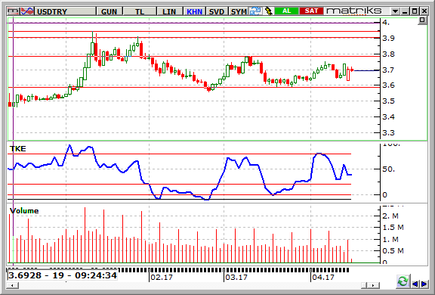Click the Volume indicator label

click(24, 211)
